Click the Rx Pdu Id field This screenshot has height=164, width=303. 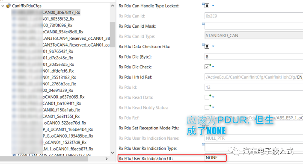coord(254,87)
